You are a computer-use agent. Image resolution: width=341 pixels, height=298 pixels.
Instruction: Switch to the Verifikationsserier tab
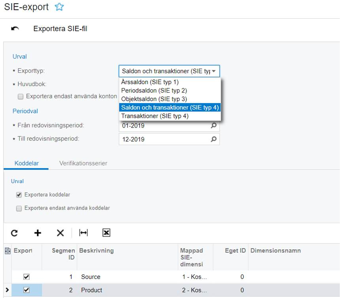pos(83,163)
